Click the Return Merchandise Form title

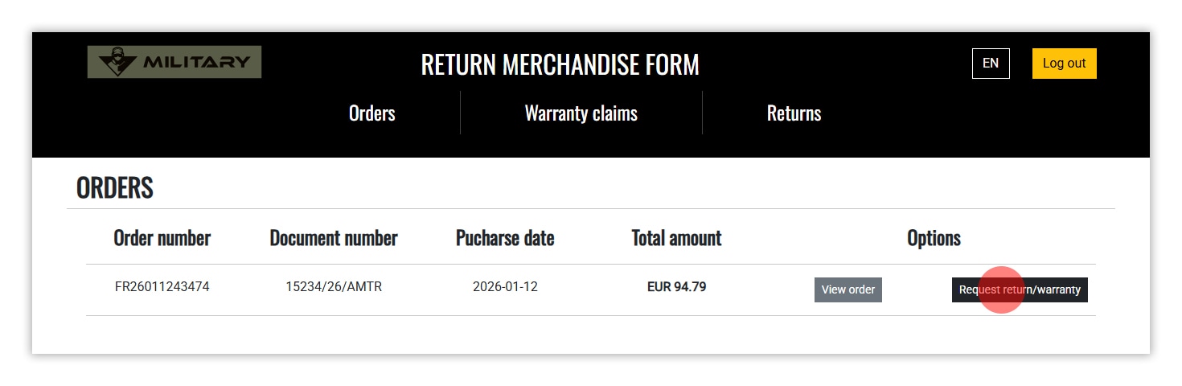(560, 64)
